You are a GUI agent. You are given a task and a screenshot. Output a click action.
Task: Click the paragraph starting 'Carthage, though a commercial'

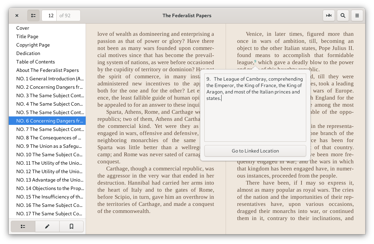155,190
